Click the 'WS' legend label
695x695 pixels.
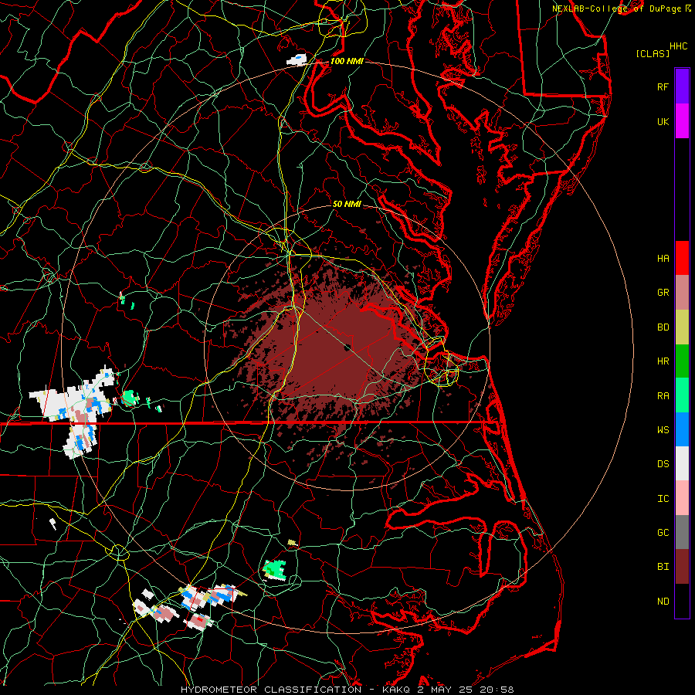click(x=663, y=430)
